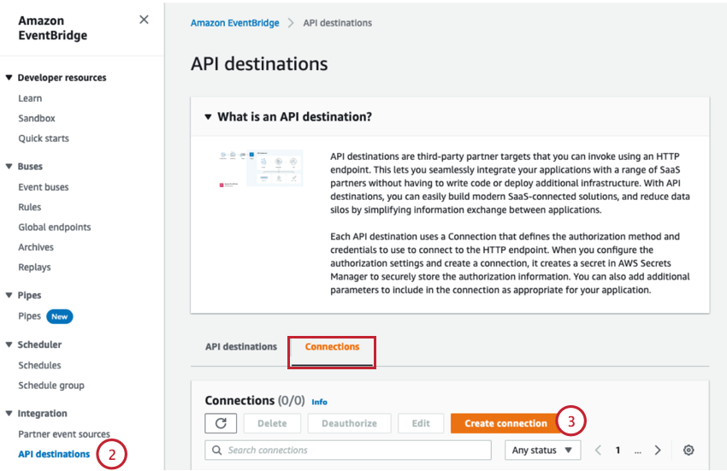Open Archives

[x=36, y=247]
